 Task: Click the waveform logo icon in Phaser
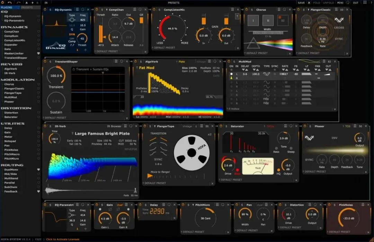click(x=309, y=137)
